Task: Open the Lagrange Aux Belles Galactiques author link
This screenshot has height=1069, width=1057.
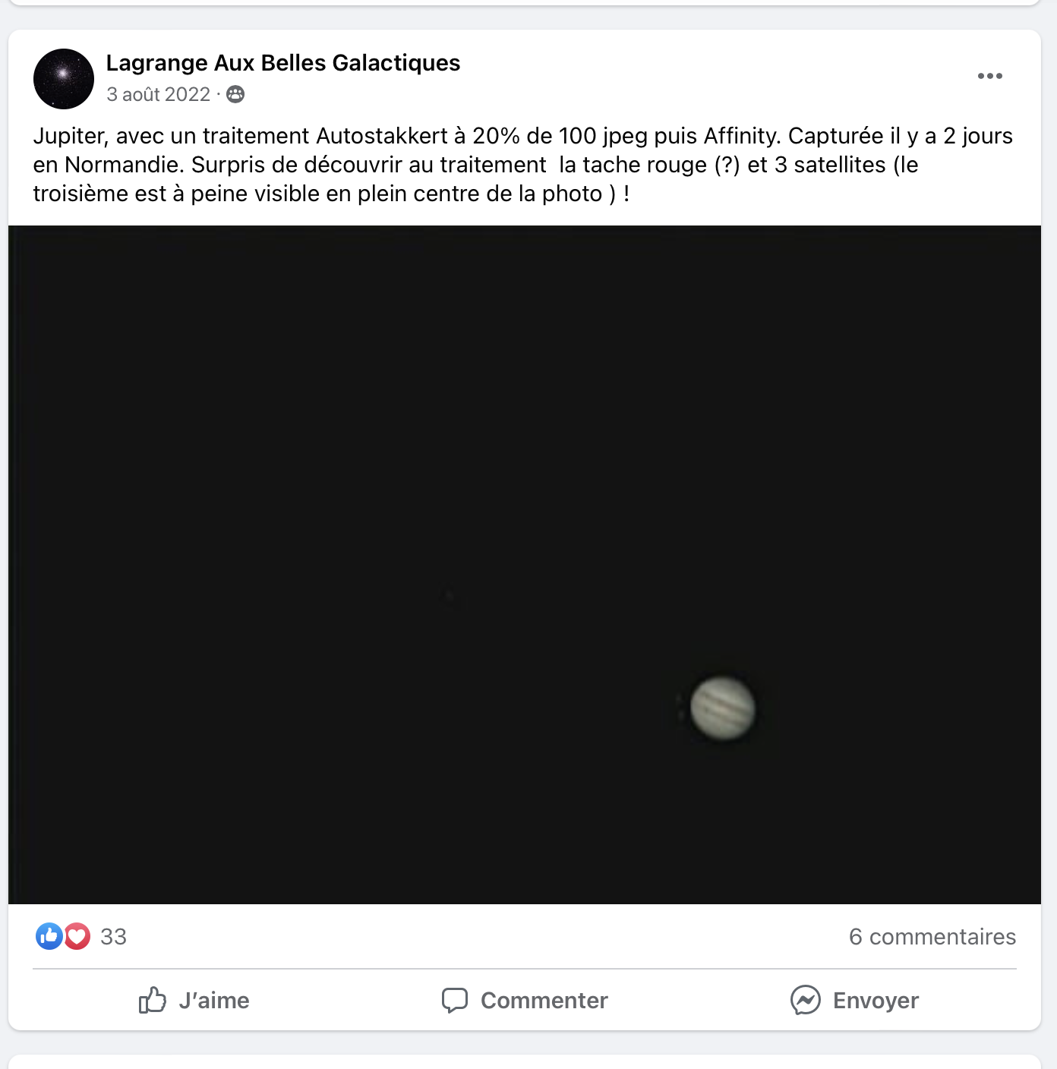Action: click(x=283, y=63)
